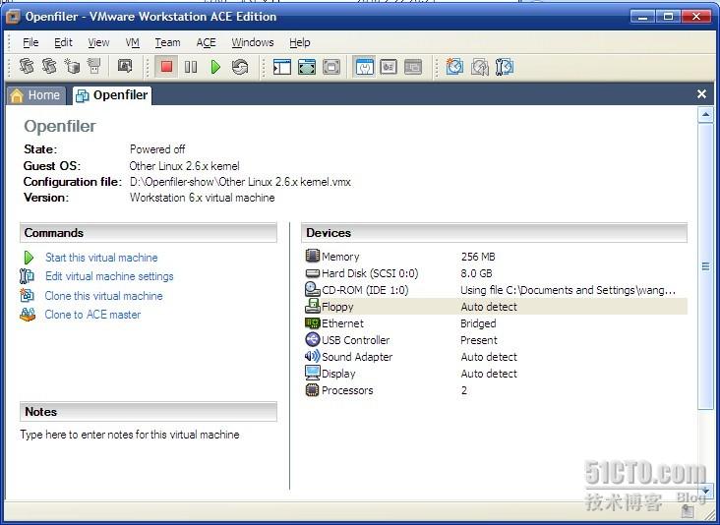Click the Commands section header
720x525 pixels.
coord(149,233)
